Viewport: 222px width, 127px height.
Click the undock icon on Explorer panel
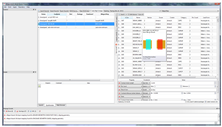(34, 9)
